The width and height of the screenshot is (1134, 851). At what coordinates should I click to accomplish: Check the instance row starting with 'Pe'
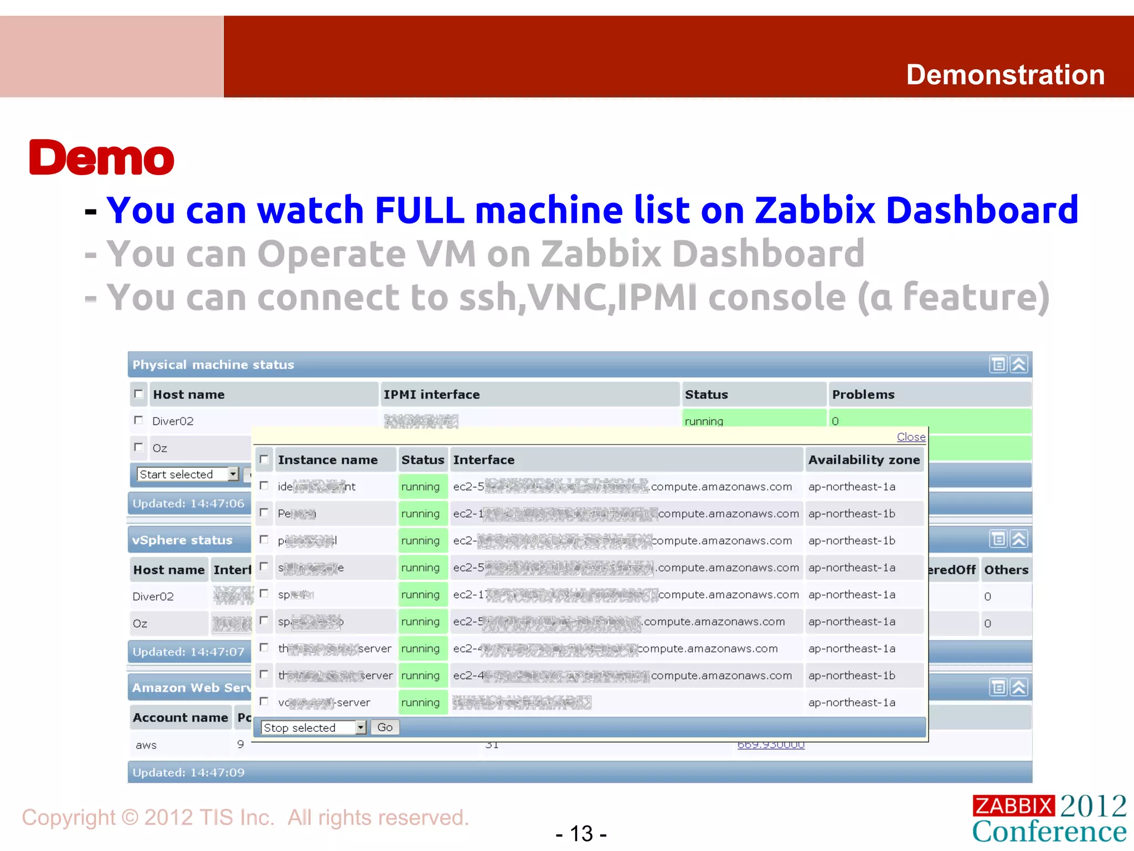click(264, 512)
